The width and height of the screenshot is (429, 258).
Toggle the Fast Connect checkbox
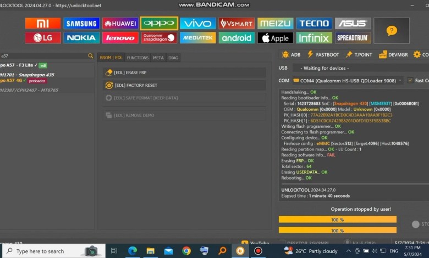click(410, 80)
